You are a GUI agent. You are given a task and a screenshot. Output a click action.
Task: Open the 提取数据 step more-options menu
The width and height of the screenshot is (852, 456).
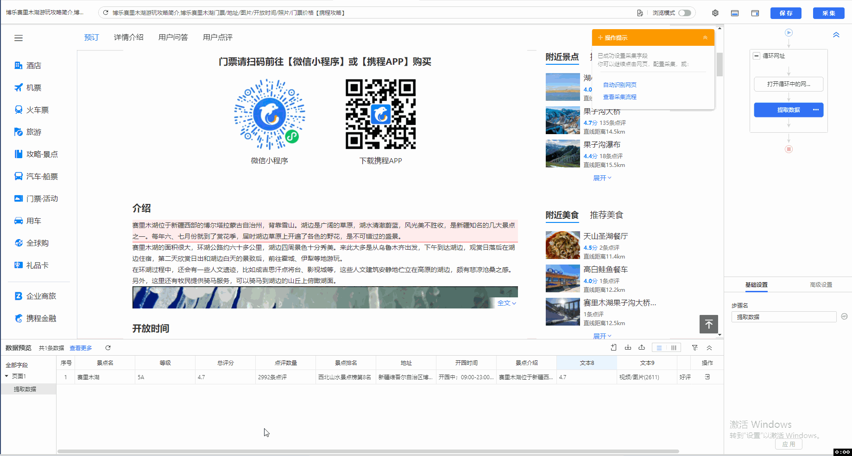(x=816, y=110)
